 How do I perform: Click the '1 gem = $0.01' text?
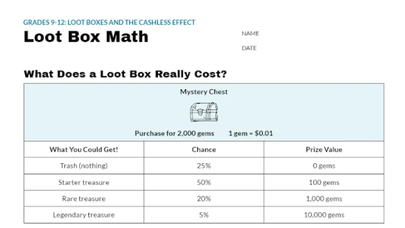click(x=251, y=133)
